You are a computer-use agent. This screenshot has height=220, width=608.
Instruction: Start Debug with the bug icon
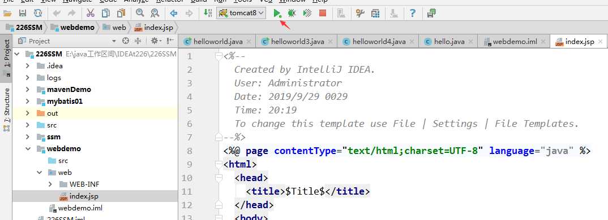click(292, 14)
